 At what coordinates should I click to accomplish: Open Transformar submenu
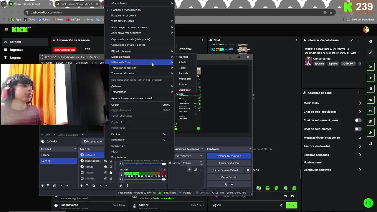pyautogui.click(x=140, y=92)
